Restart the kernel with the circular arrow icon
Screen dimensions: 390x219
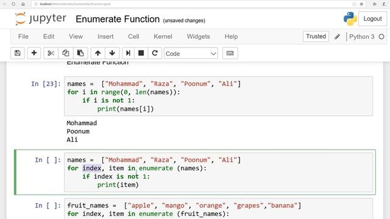coord(155,53)
